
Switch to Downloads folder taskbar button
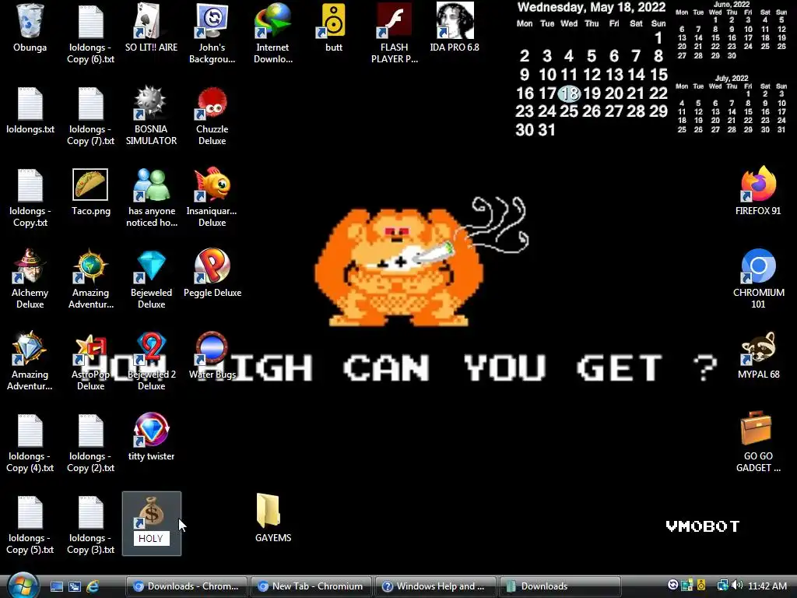560,586
